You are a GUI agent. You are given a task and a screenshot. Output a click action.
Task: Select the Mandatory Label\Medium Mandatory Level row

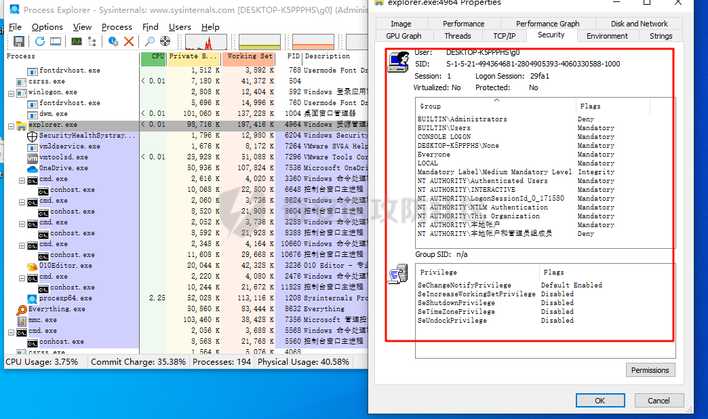coord(545,172)
